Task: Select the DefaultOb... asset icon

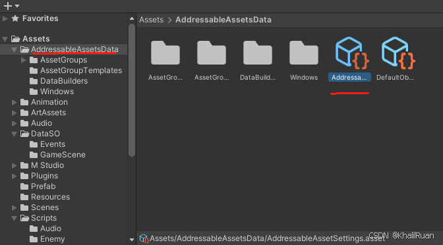Action: click(398, 53)
